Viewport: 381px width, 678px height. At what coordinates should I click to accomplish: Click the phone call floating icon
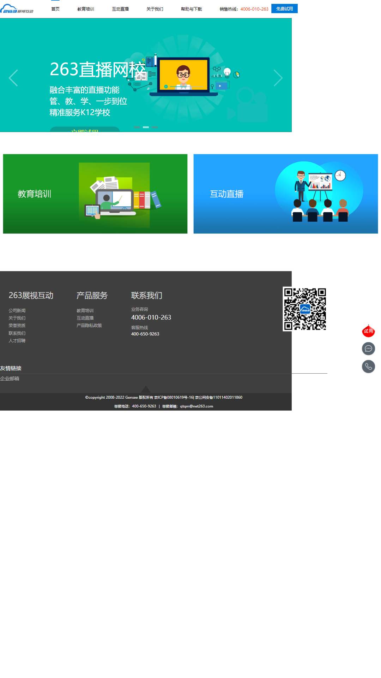pyautogui.click(x=368, y=366)
